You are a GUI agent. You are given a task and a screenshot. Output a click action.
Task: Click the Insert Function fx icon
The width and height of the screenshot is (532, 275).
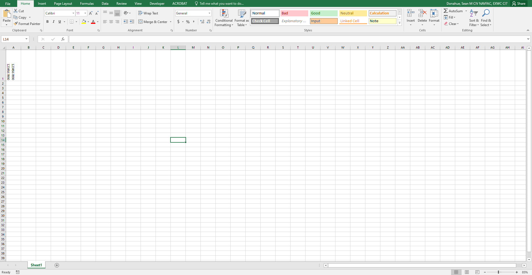(x=63, y=39)
